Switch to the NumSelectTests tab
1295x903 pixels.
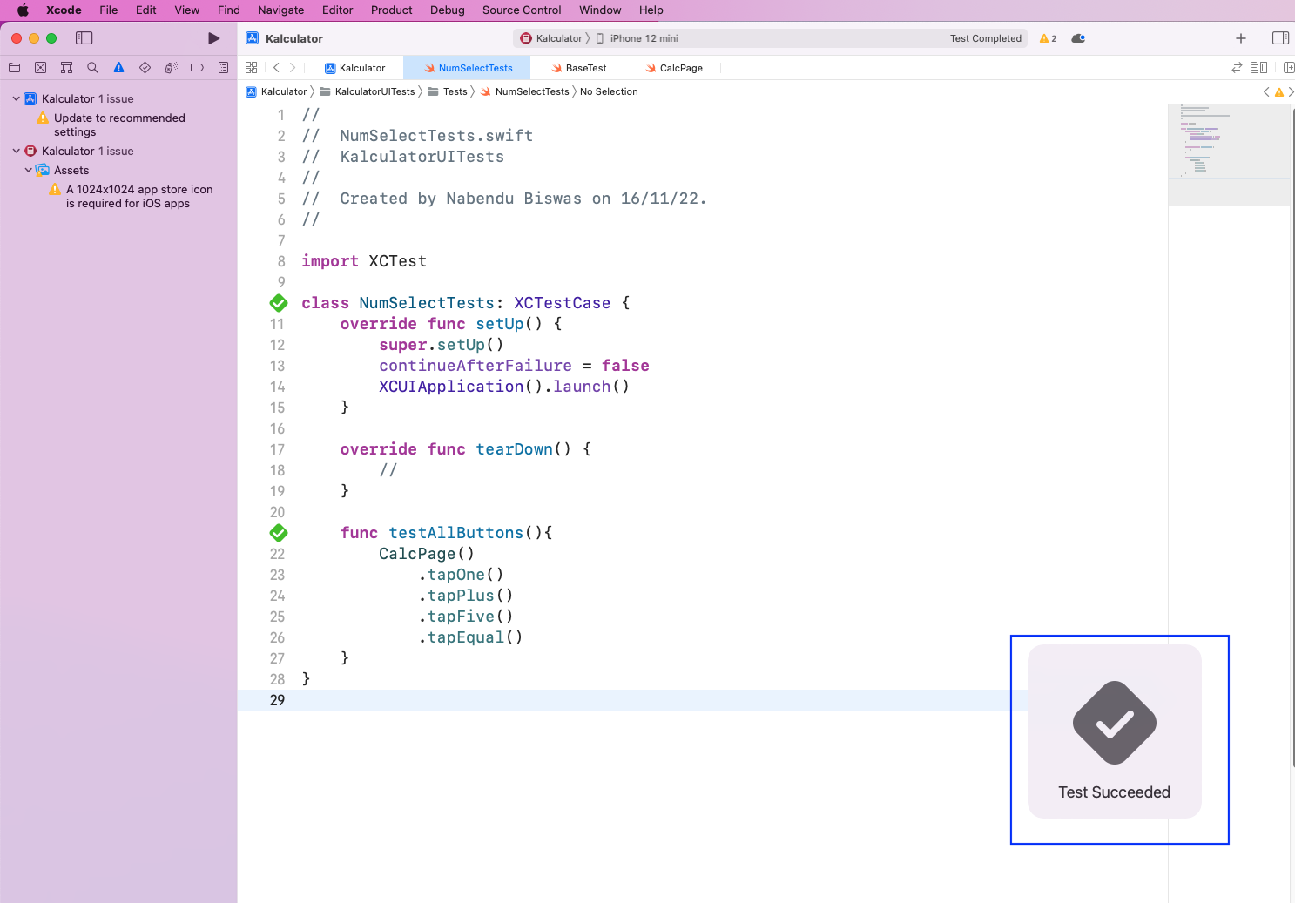[x=469, y=68]
